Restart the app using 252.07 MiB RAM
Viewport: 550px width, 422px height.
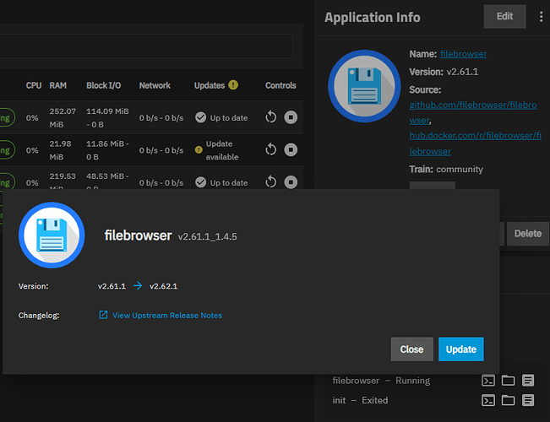(271, 117)
